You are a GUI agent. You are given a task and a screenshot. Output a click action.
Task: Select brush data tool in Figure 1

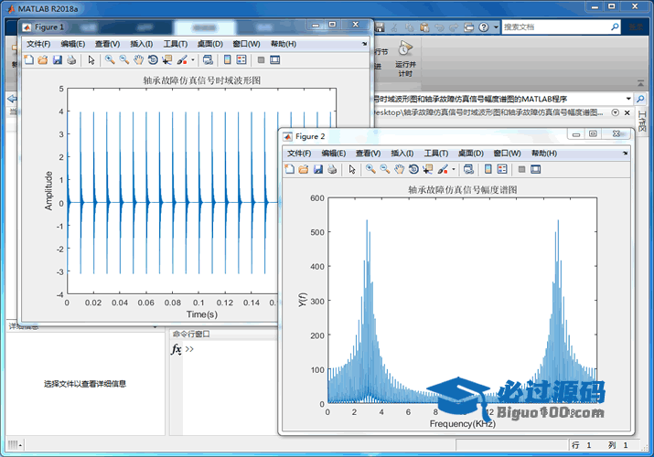pyautogui.click(x=182, y=60)
